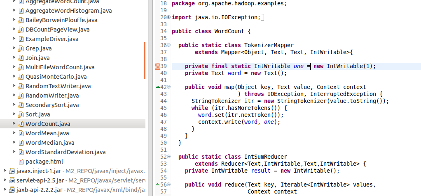Click the package.html file icon
This screenshot has width=421, height=196.
pos(21,162)
